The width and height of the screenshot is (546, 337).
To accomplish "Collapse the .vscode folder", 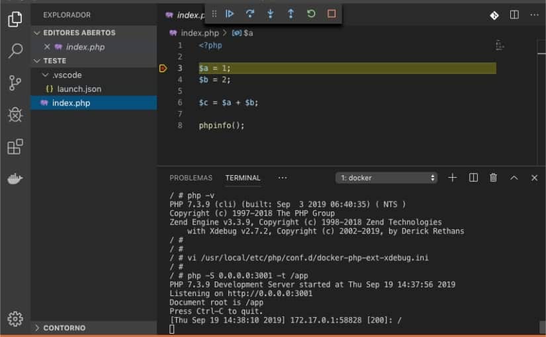I will coord(45,75).
